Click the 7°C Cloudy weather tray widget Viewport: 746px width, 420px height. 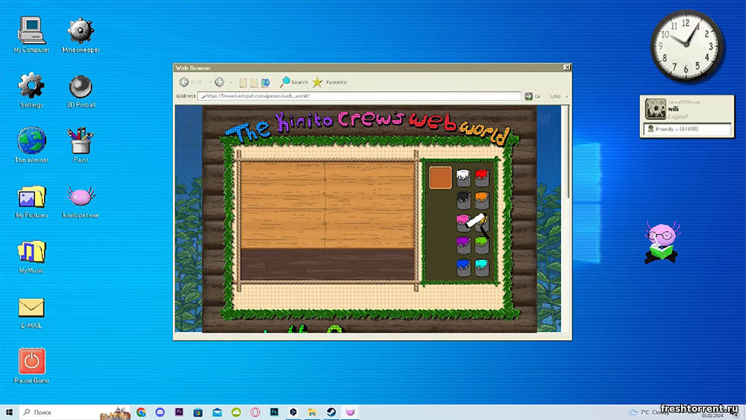649,412
